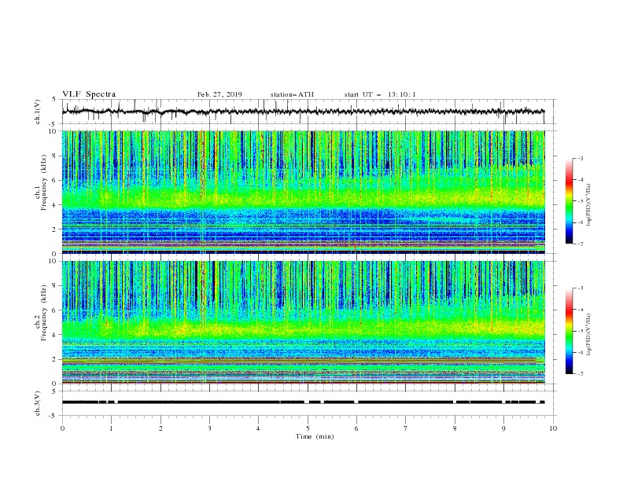Image resolution: width=623 pixels, height=481 pixels.
Task: Click the 'ch.3(V)' axis label
Action: click(x=38, y=403)
